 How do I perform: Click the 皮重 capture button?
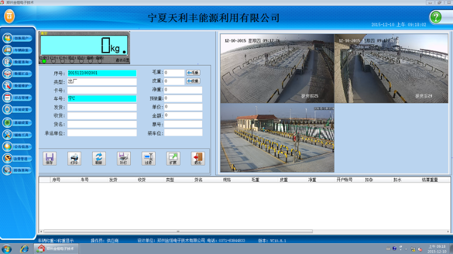pyautogui.click(x=193, y=81)
